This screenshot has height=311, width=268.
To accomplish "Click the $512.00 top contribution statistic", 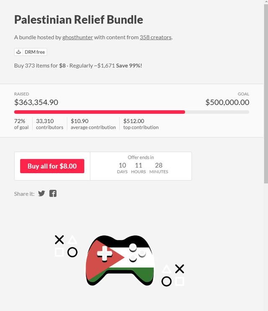I will click(141, 124).
